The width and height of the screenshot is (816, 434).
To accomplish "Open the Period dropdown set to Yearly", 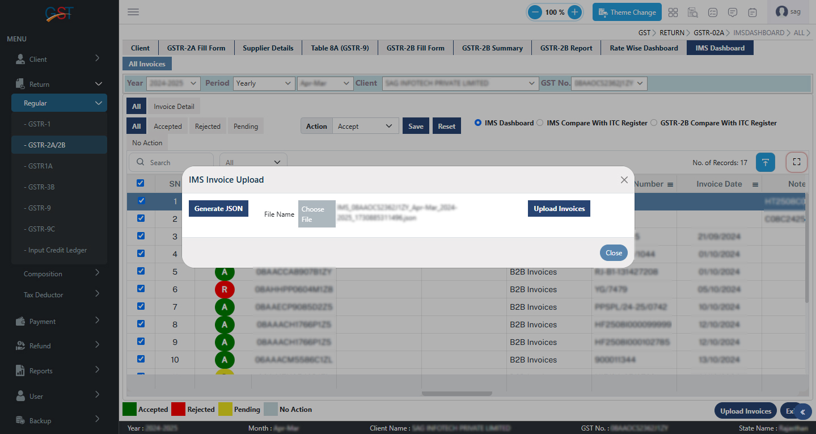I will pos(263,83).
